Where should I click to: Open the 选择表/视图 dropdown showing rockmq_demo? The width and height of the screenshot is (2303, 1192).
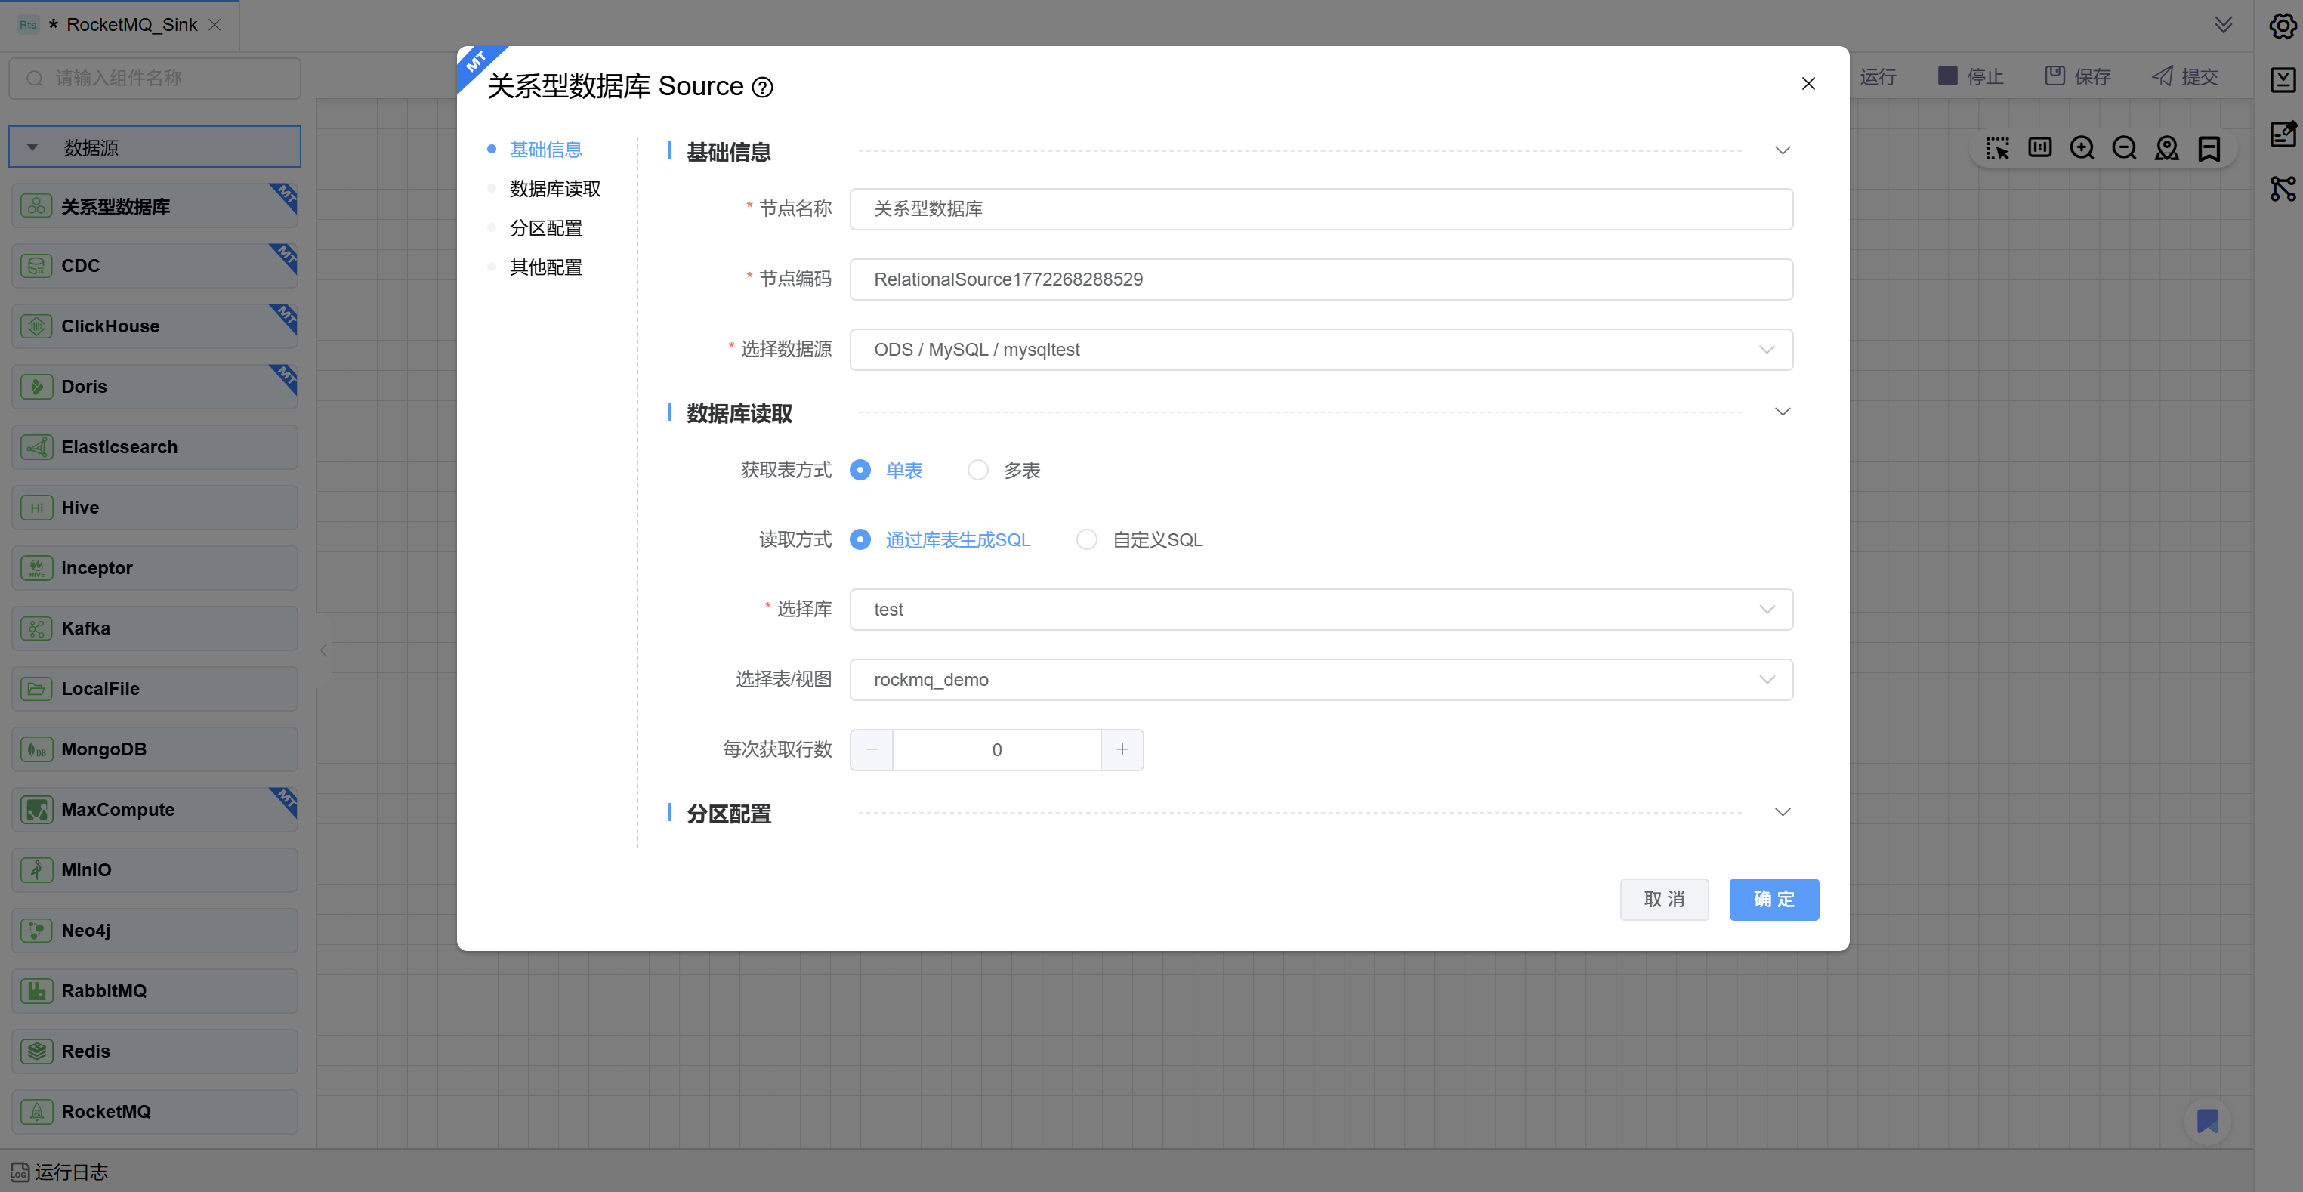1320,680
